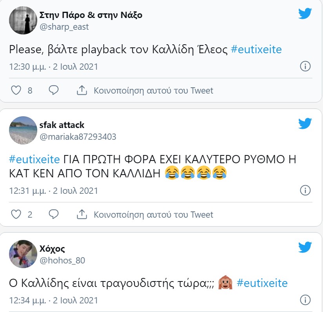Like the sfak attack tweet
The width and height of the screenshot is (323, 312).
pos(16,214)
